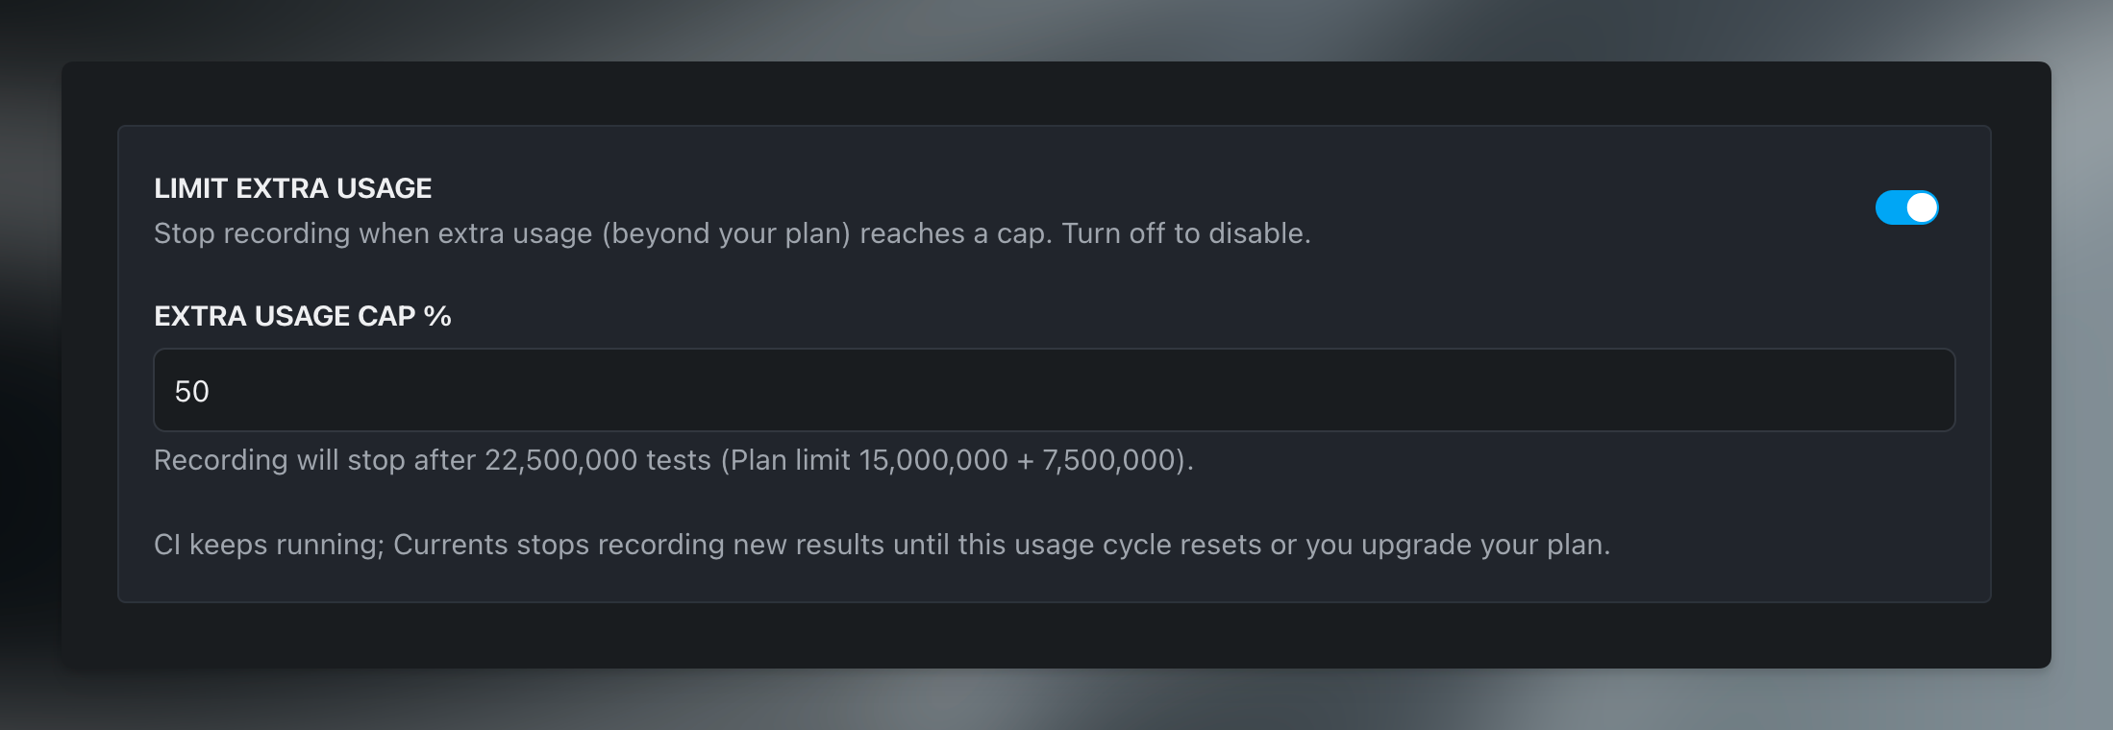
Task: Click the LIMIT EXTRA USAGE heading
Action: [x=292, y=188]
